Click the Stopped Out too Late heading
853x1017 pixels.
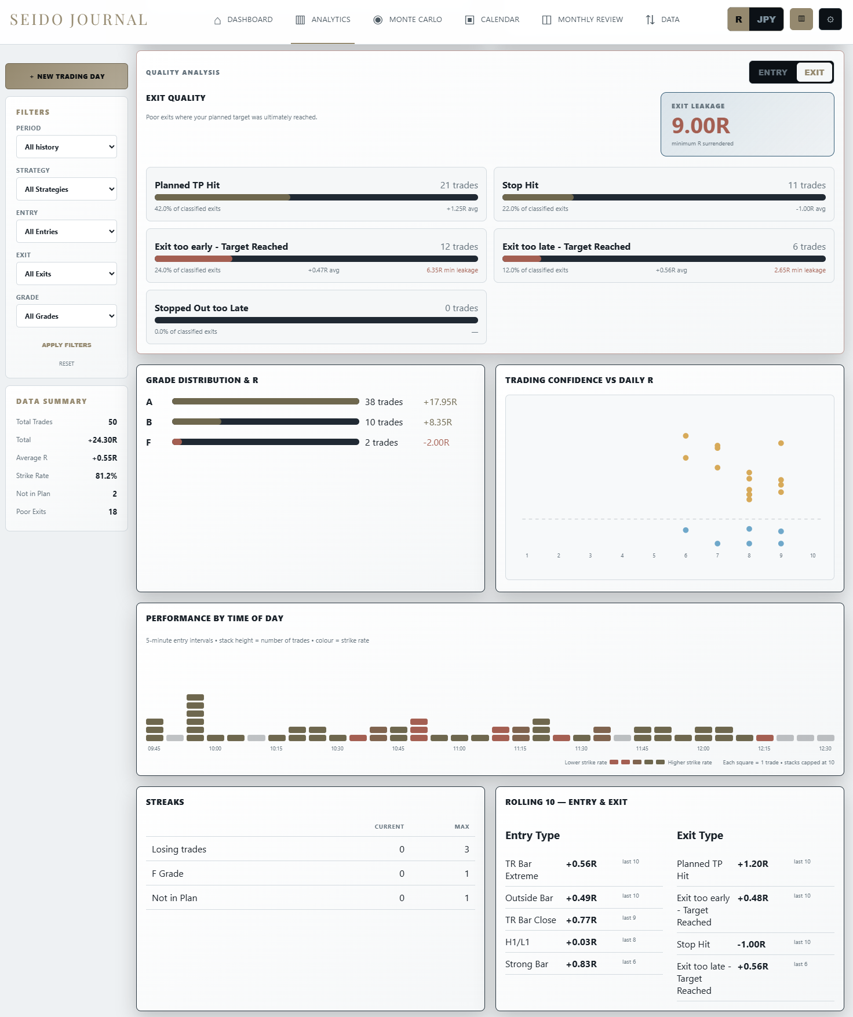(202, 308)
